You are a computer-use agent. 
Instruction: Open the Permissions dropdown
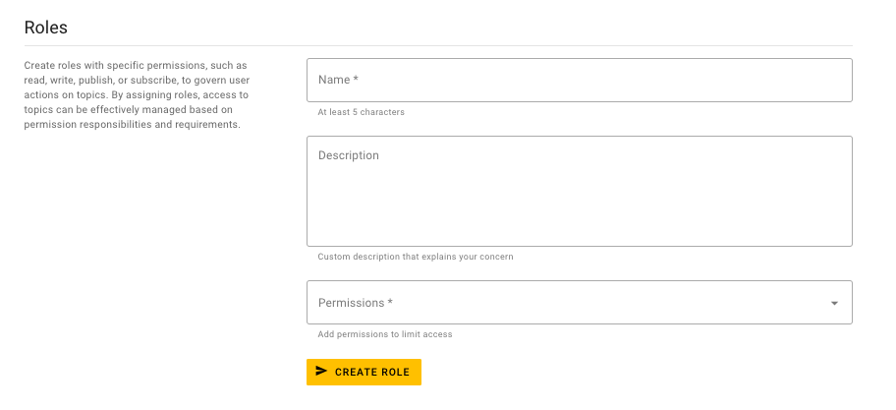tap(580, 303)
